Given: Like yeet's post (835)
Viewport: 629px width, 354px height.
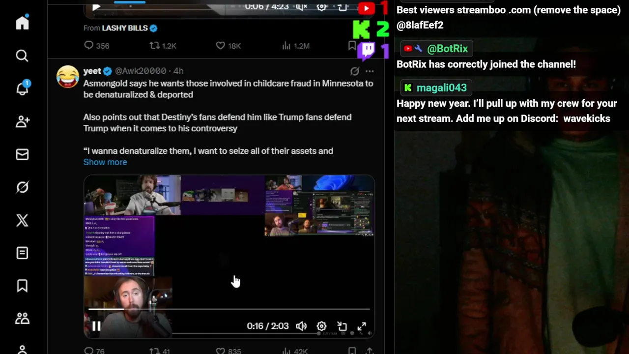Looking at the screenshot, I should click(x=229, y=351).
